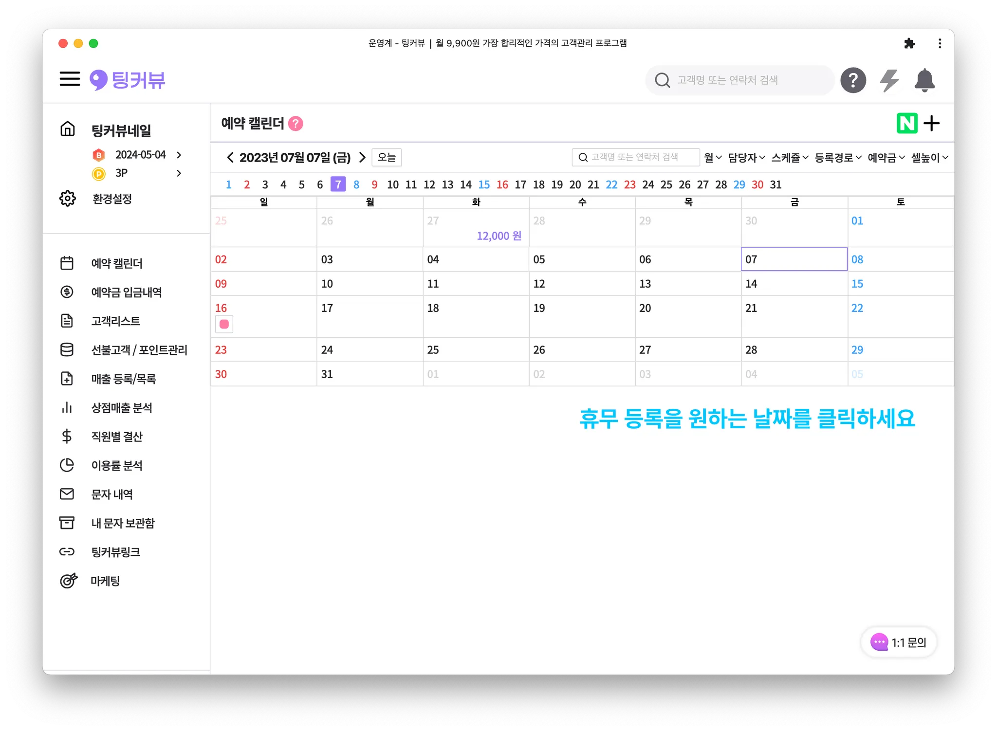997x731 pixels.
Task: Expand the 등록경로 dropdown filter
Action: pyautogui.click(x=838, y=158)
